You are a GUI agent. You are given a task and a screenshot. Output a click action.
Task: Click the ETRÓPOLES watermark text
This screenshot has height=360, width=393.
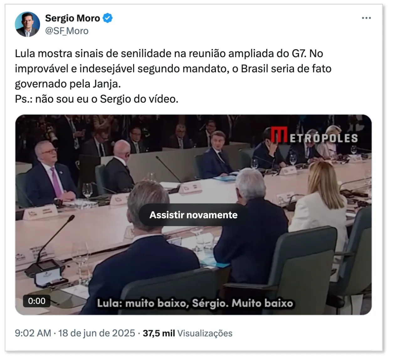(323, 138)
